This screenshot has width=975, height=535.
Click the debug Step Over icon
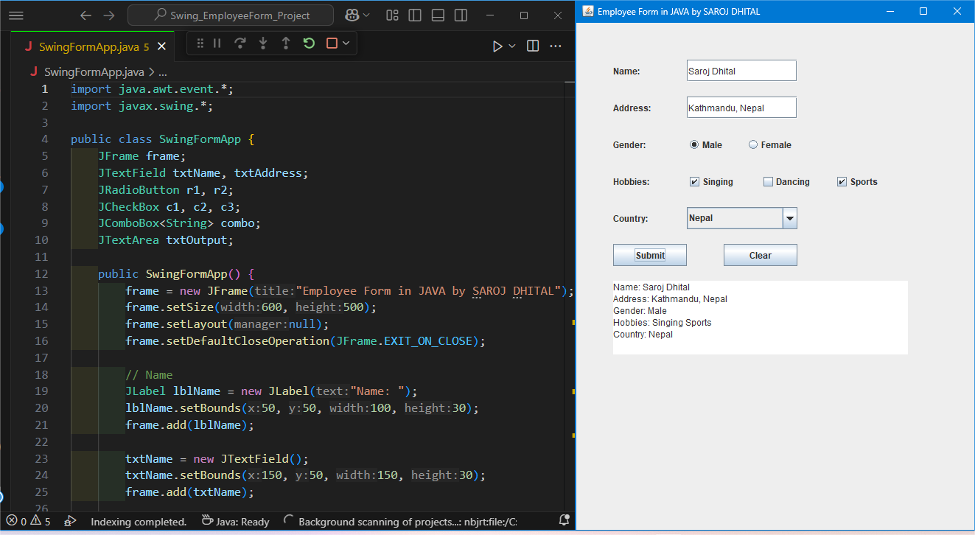tap(240, 43)
